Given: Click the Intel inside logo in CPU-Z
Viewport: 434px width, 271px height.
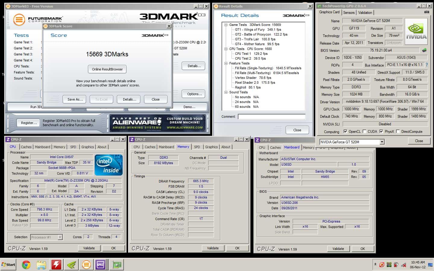Looking at the screenshot, I should pos(109,165).
